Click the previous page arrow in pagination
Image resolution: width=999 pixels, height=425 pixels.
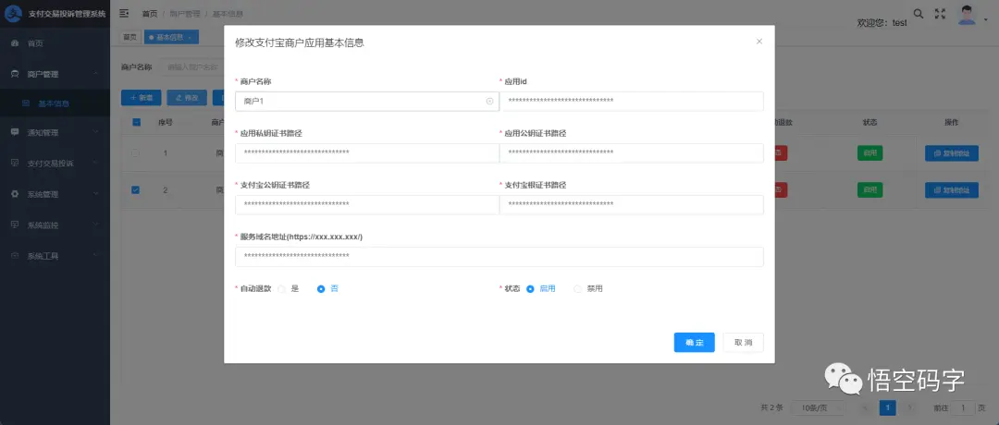tap(865, 407)
